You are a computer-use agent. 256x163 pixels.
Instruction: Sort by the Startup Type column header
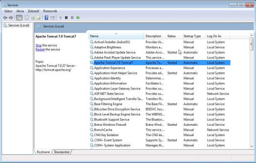pyautogui.click(x=194, y=36)
